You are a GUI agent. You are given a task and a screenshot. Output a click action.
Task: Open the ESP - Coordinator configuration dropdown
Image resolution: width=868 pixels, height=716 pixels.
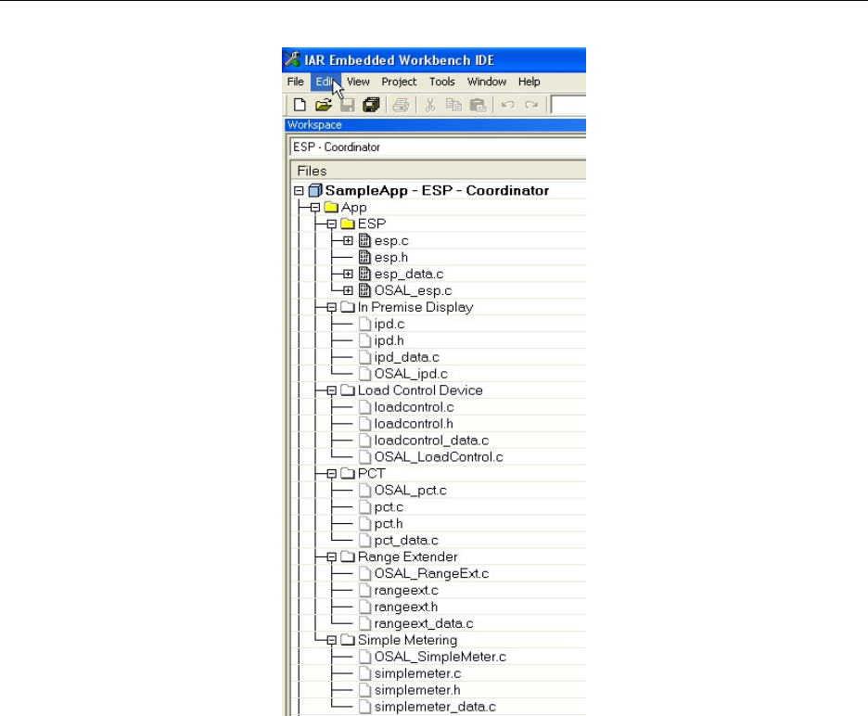point(438,147)
